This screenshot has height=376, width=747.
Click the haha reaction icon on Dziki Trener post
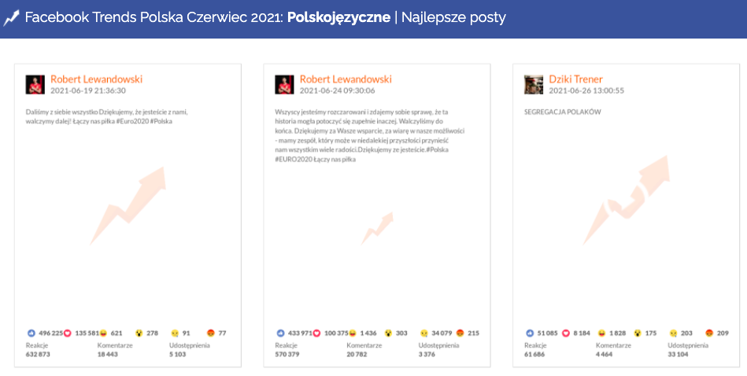[x=602, y=333]
